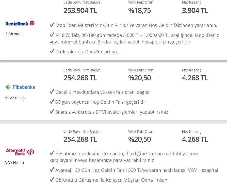
Task: Click the green Fibabanka diamond emblem
Action: [8, 87]
